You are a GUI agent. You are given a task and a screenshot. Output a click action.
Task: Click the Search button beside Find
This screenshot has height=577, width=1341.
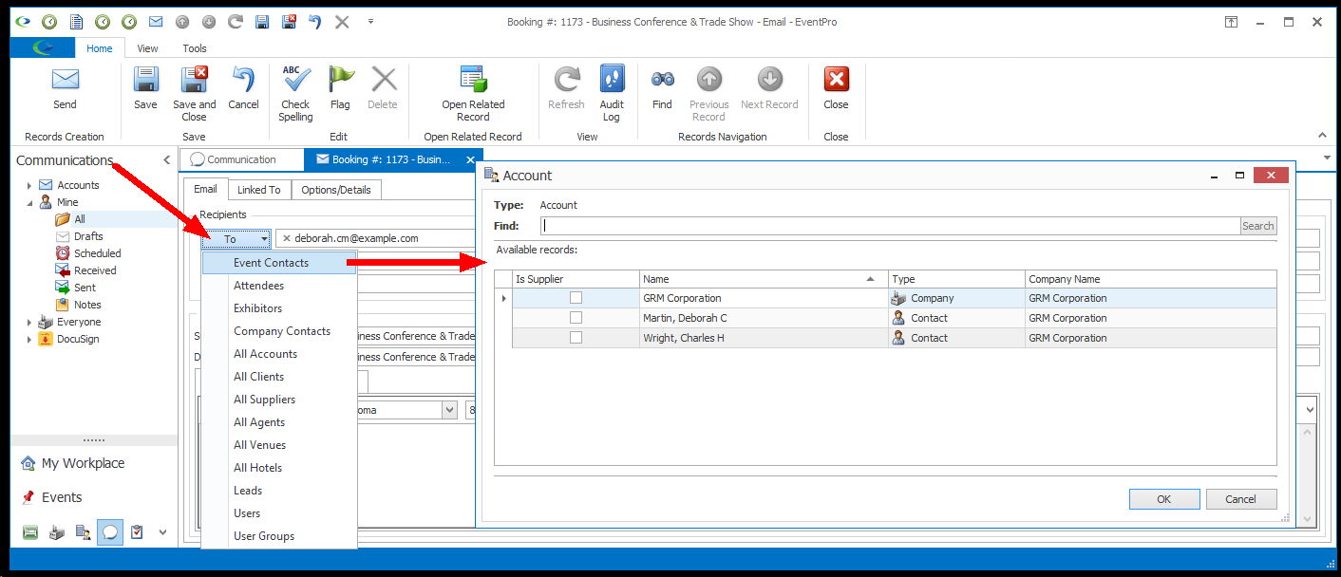point(1258,226)
